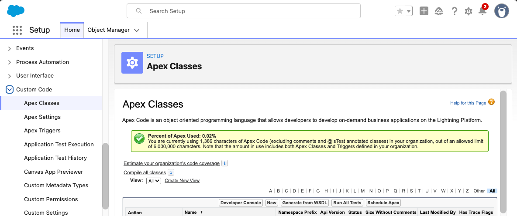The width and height of the screenshot is (517, 216).
Task: Open the Object Manager tab
Action: [x=108, y=30]
